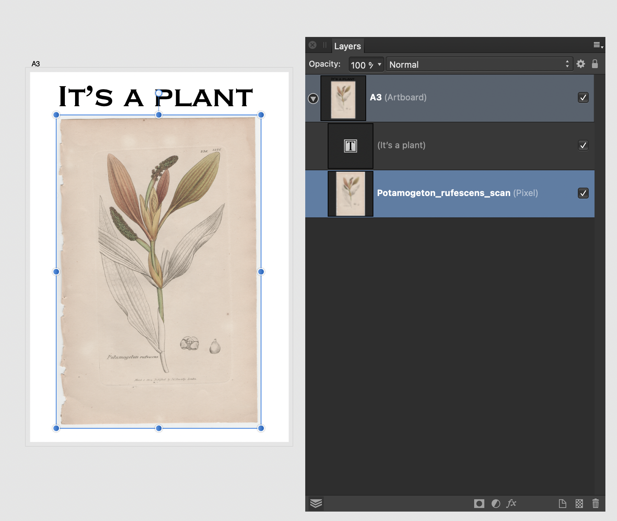Open the Opacity percentage dropdown
Screen dimensions: 617x521
click(x=379, y=64)
